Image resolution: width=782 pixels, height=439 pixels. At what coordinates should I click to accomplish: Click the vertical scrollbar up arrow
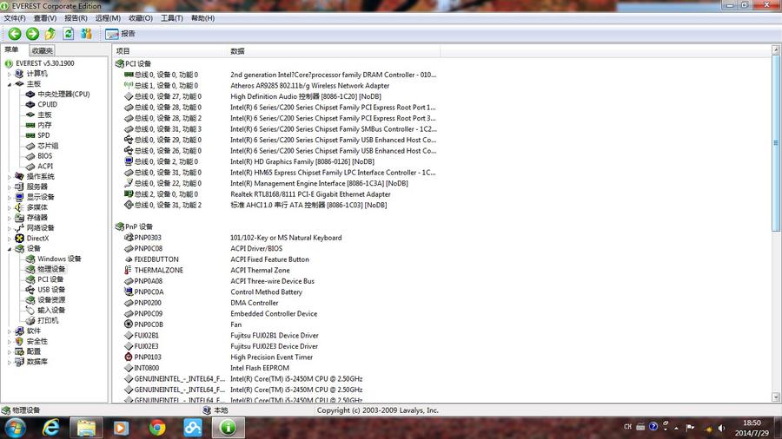click(x=776, y=50)
